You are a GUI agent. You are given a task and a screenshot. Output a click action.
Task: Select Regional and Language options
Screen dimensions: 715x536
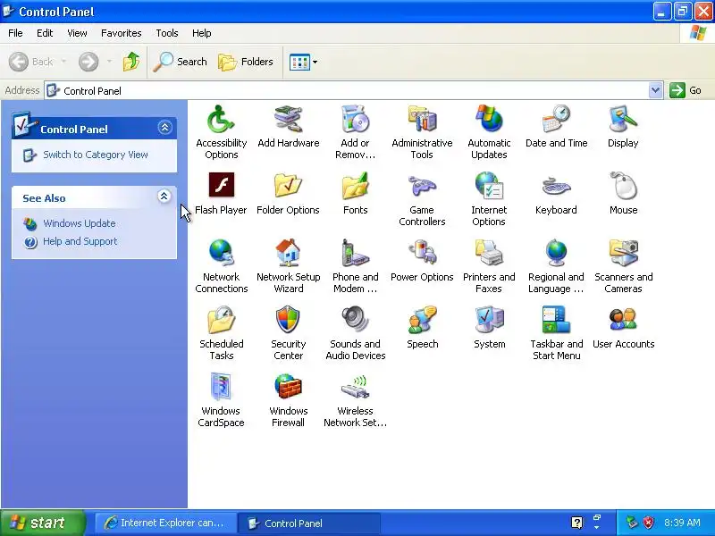click(x=556, y=266)
